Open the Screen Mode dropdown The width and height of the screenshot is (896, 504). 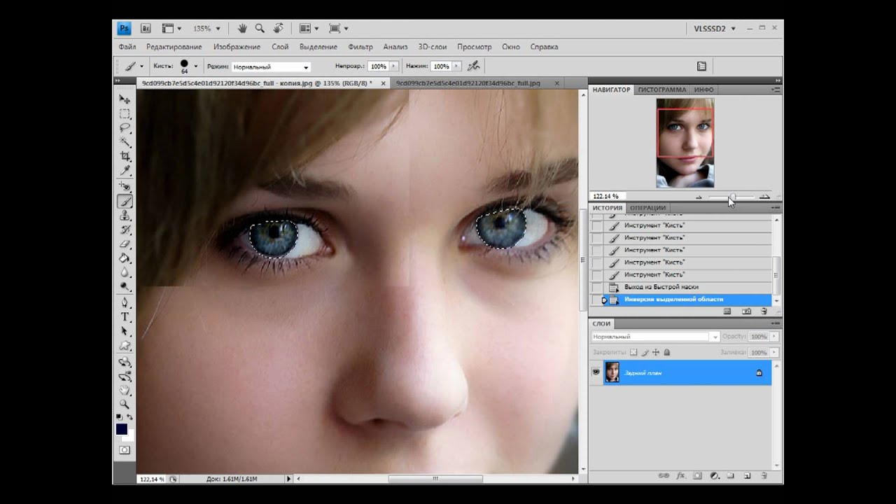pyautogui.click(x=339, y=29)
